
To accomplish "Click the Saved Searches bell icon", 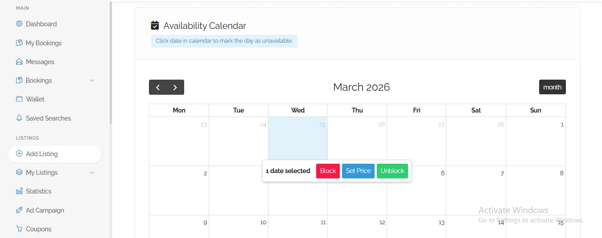I will [x=19, y=118].
